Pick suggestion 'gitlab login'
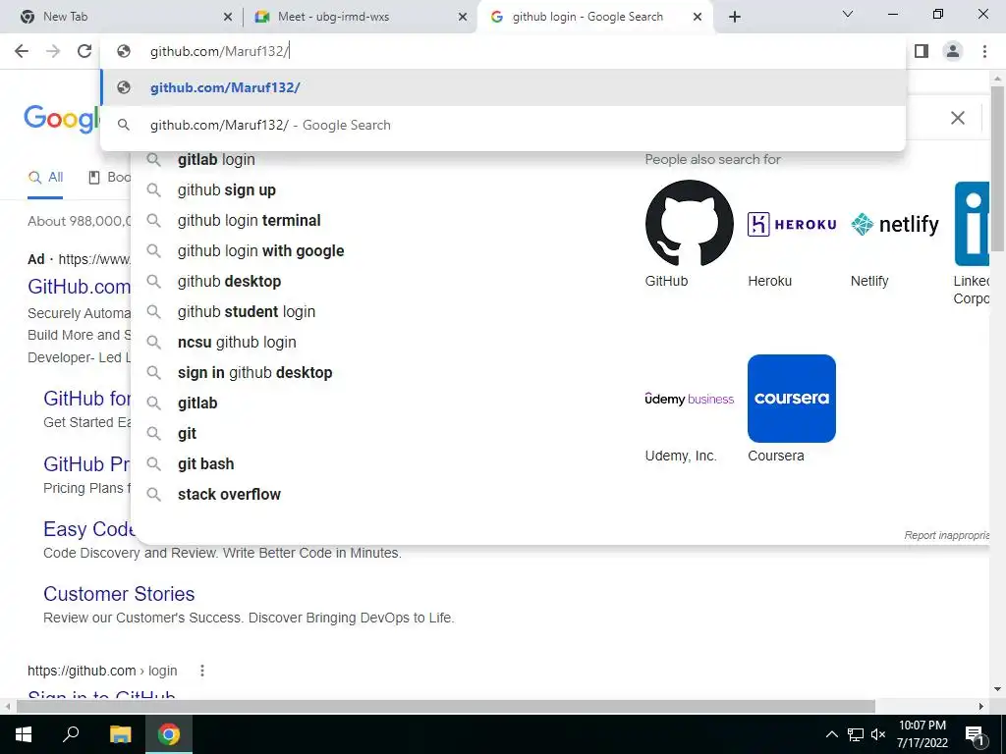Screen dimensions: 1006x754 tap(216, 160)
